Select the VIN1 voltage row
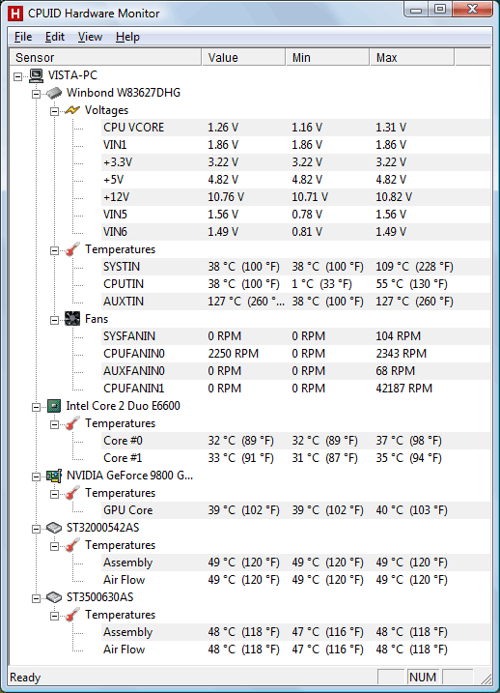The height and width of the screenshot is (693, 500). [295, 145]
